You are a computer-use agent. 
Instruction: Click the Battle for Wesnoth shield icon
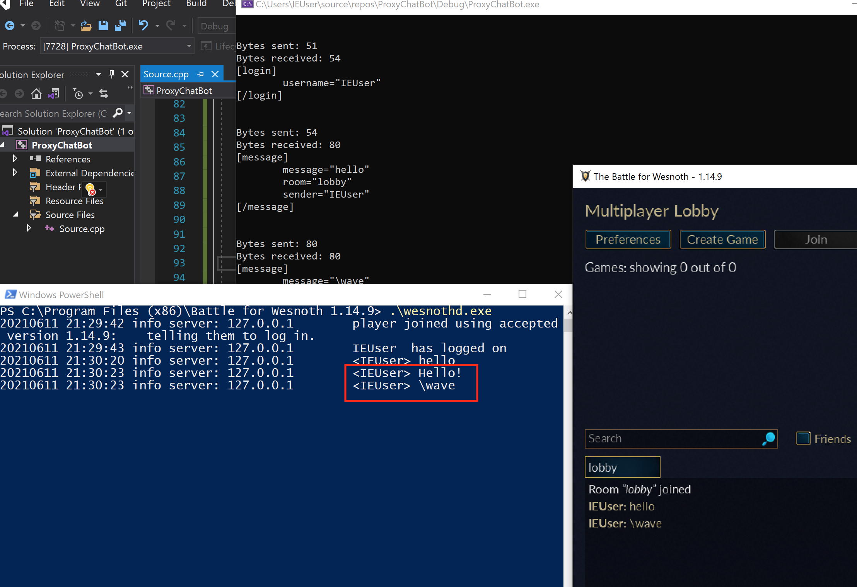click(x=586, y=176)
